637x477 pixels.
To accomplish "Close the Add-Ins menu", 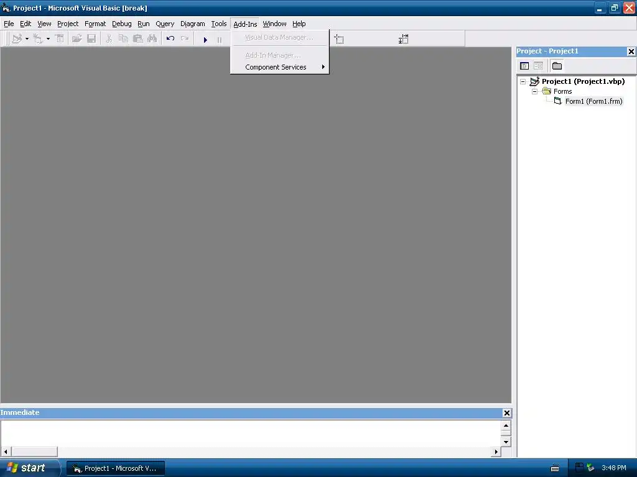I will click(x=245, y=24).
